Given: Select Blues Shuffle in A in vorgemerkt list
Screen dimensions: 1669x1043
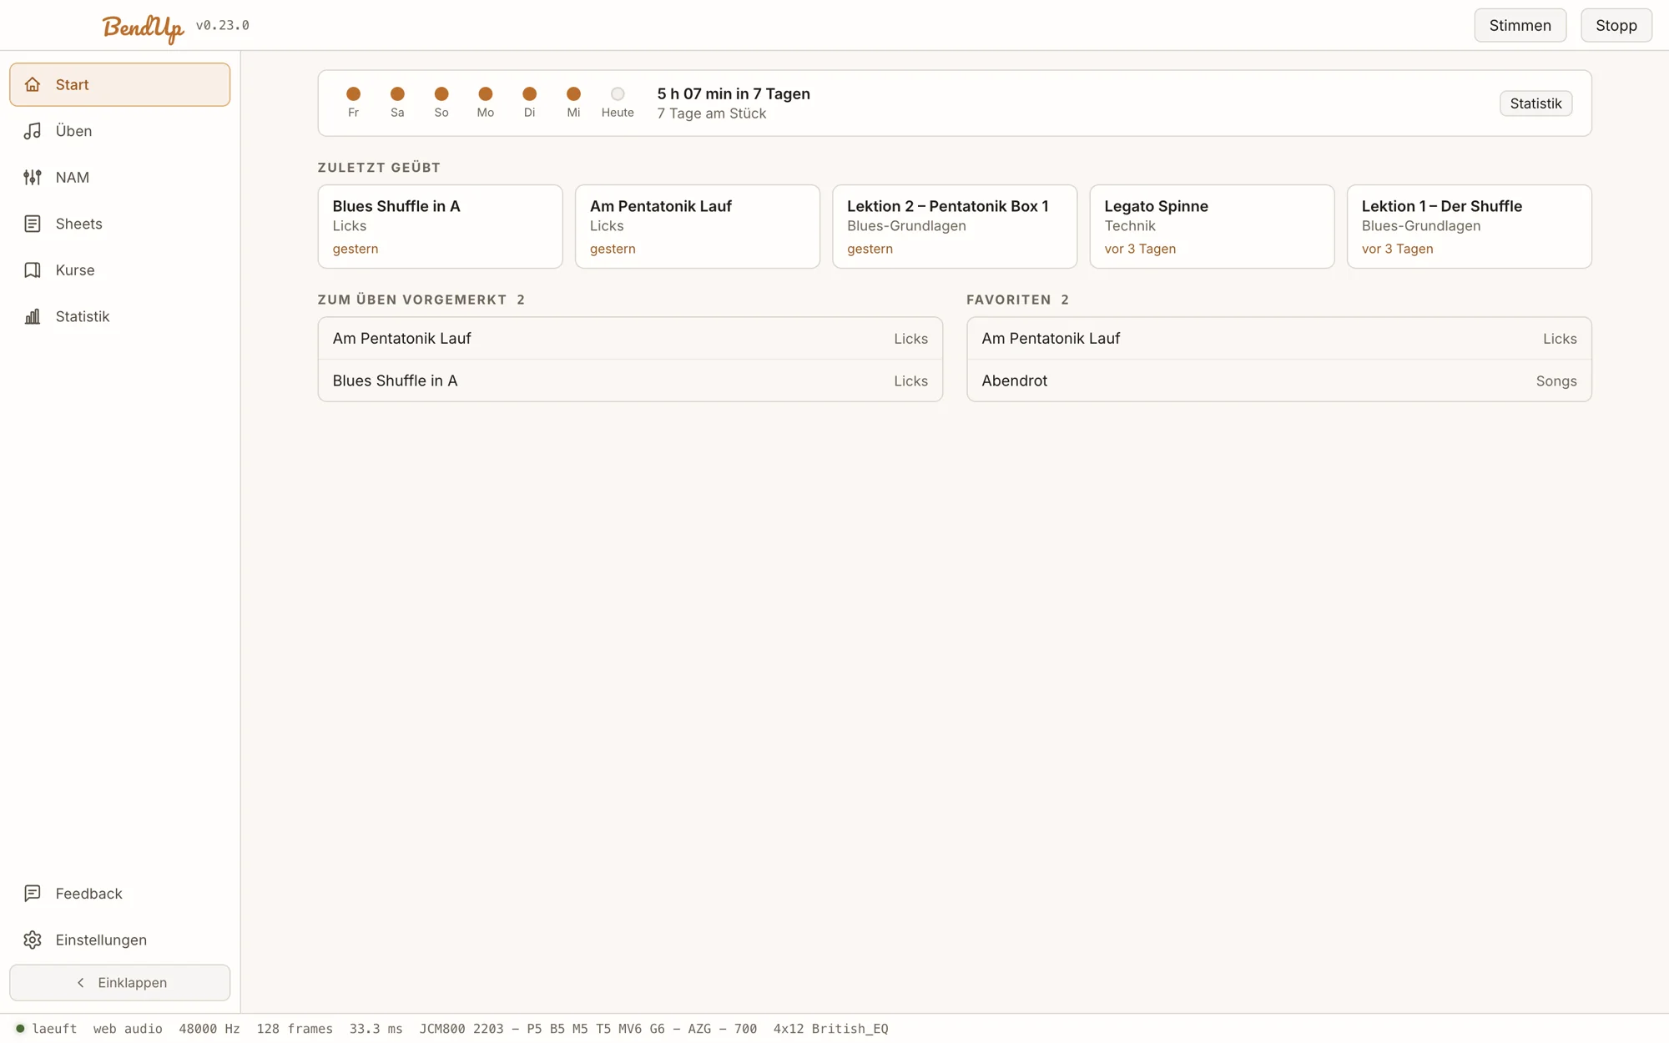Looking at the screenshot, I should 630,380.
